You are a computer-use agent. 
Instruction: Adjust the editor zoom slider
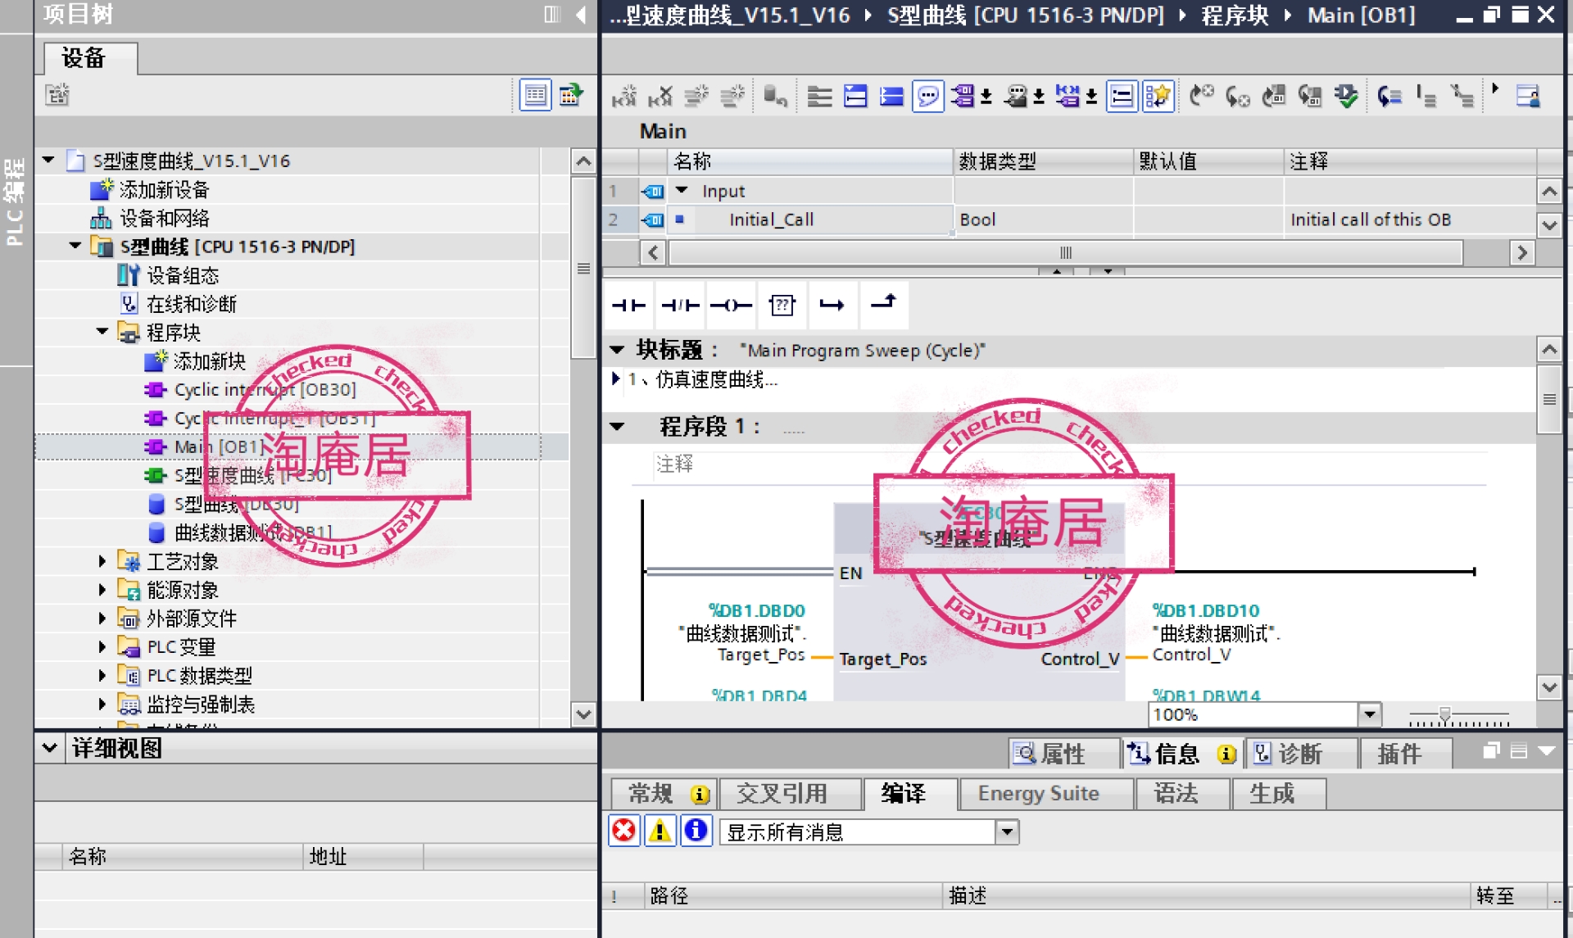[1445, 715]
